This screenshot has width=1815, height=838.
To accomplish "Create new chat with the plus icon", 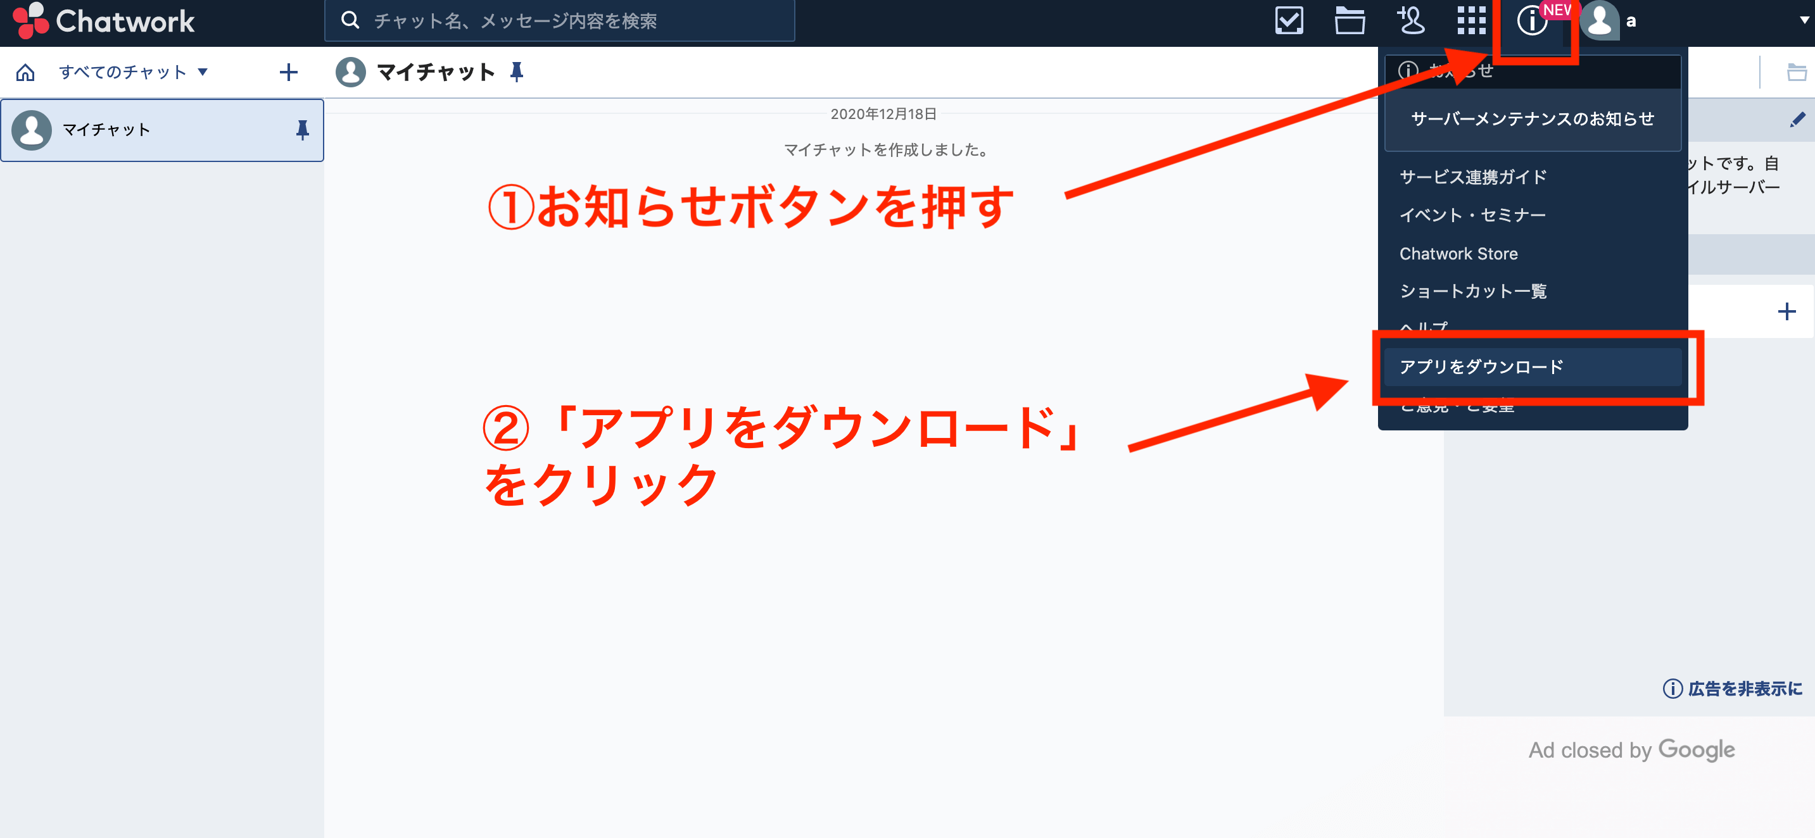I will point(288,72).
